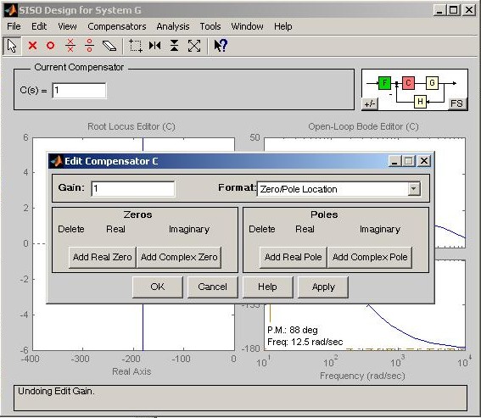Click the green F prefilter block
Image resolution: width=481 pixels, height=418 pixels.
[384, 83]
